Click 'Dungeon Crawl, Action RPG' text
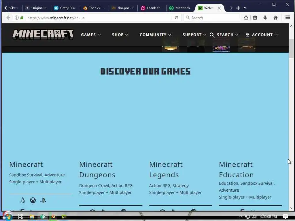The image size is (295, 221). 106,186
